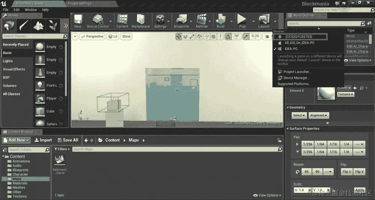375x200 pixels.
Task: Open the Window menu
Action: 31,10
